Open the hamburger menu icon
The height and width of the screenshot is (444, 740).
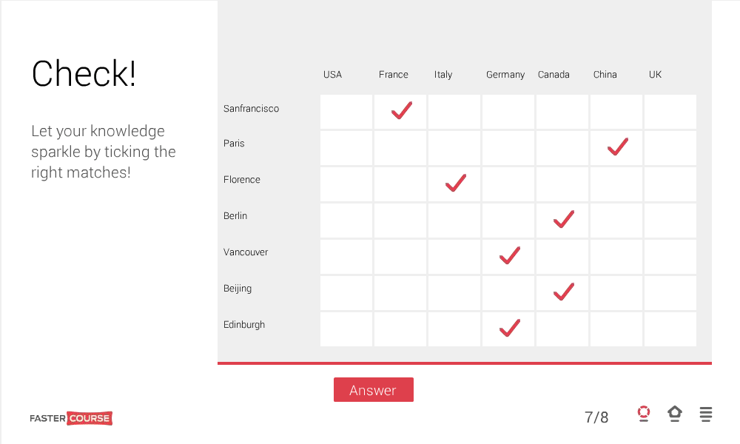pyautogui.click(x=706, y=414)
